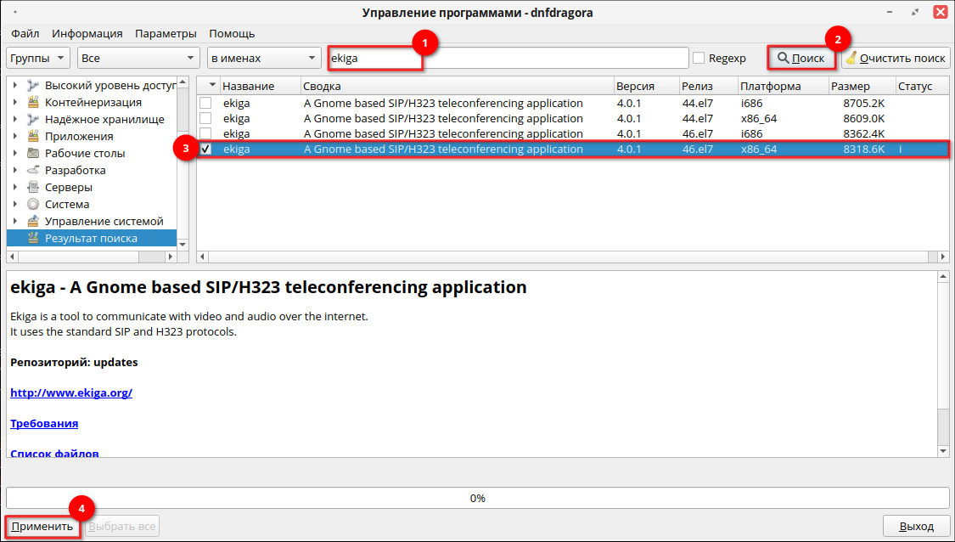This screenshot has height=542, width=955.
Task: Expand the Система group
Action: (15, 204)
